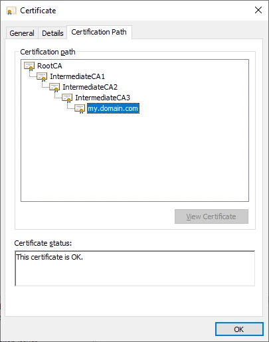Click the IntermediateCA3 certificate icon
Image resolution: width=269 pixels, height=342 pixels.
tap(67, 98)
